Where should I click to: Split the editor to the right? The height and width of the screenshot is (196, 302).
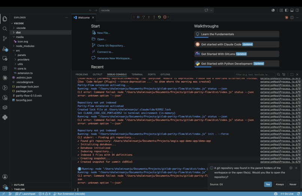click(x=292, y=18)
